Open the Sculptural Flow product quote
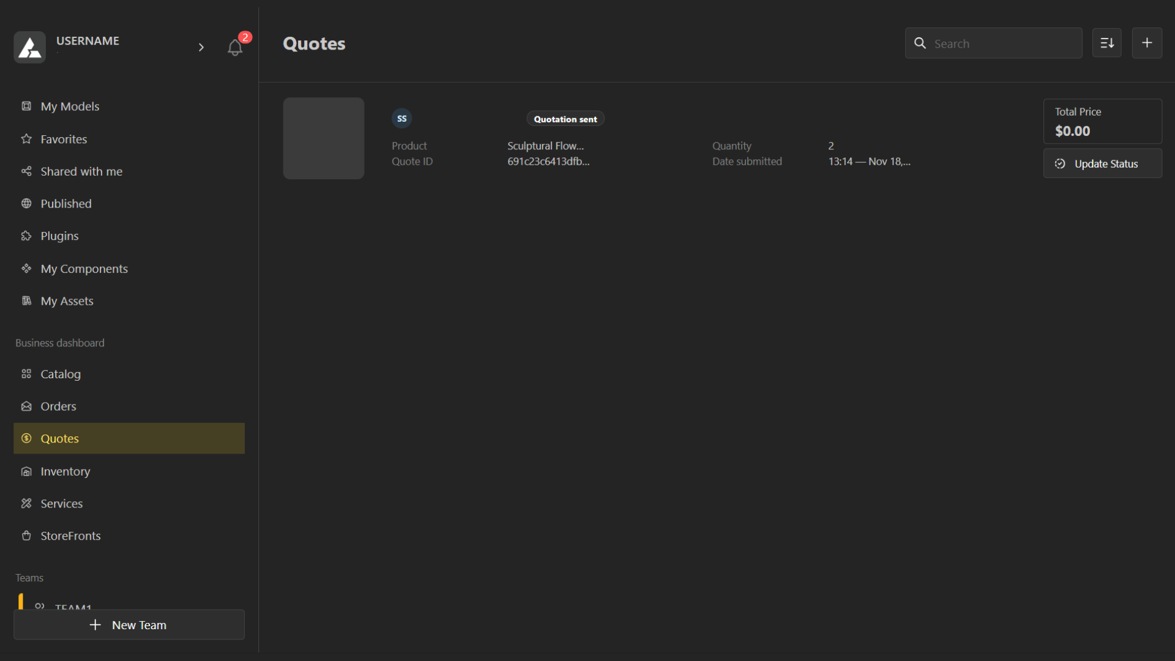Image resolution: width=1175 pixels, height=661 pixels. coord(545,146)
